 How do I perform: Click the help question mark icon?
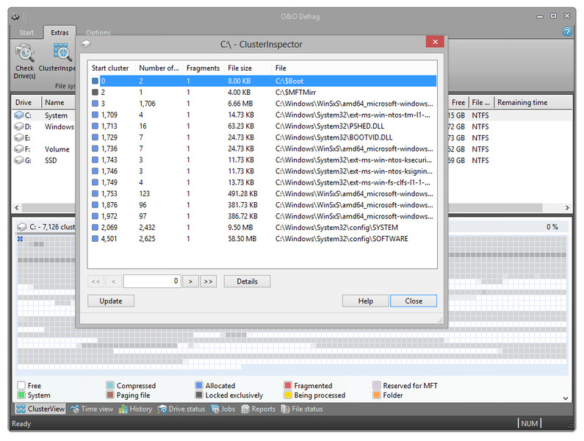pos(567,32)
